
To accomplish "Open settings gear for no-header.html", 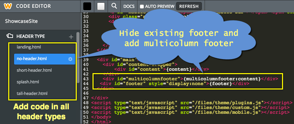I will (x=70, y=59).
